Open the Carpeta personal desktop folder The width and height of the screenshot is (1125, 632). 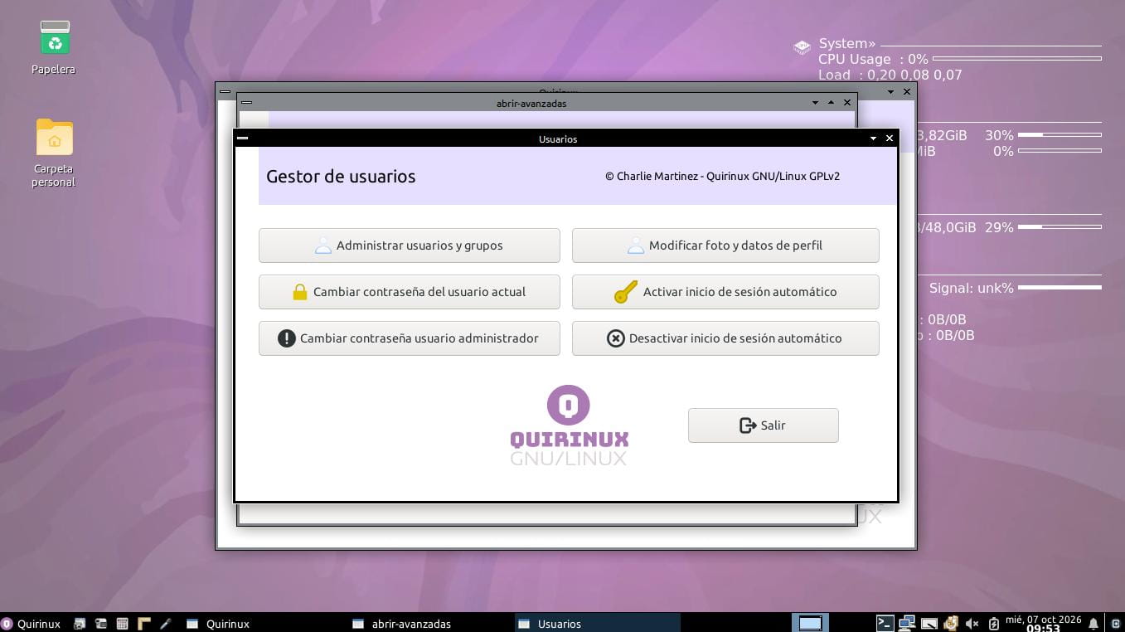point(54,153)
